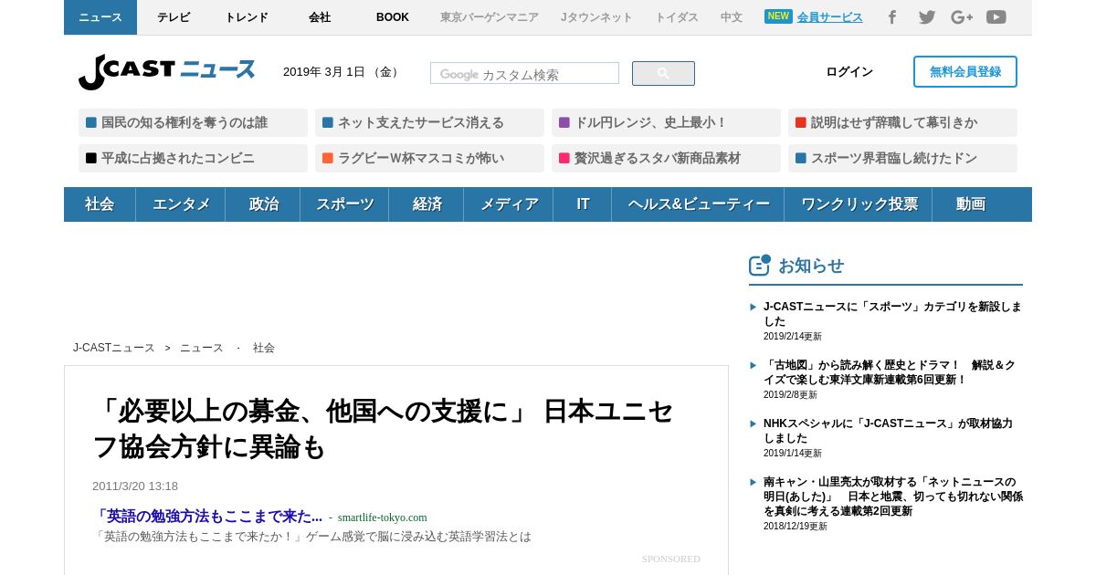Open the スポーツ category menu

tap(344, 204)
